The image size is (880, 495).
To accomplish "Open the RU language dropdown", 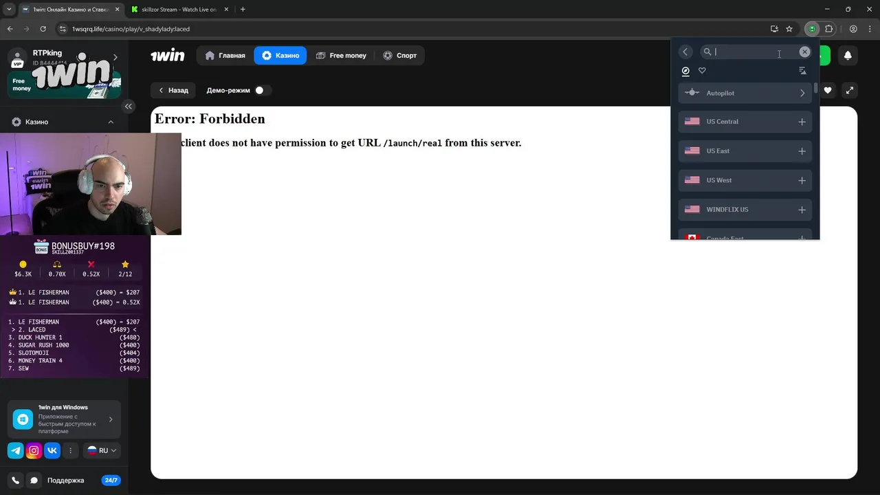I will [102, 450].
